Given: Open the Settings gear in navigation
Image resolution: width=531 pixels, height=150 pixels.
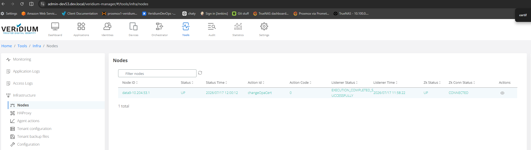Looking at the screenshot, I should (x=264, y=27).
